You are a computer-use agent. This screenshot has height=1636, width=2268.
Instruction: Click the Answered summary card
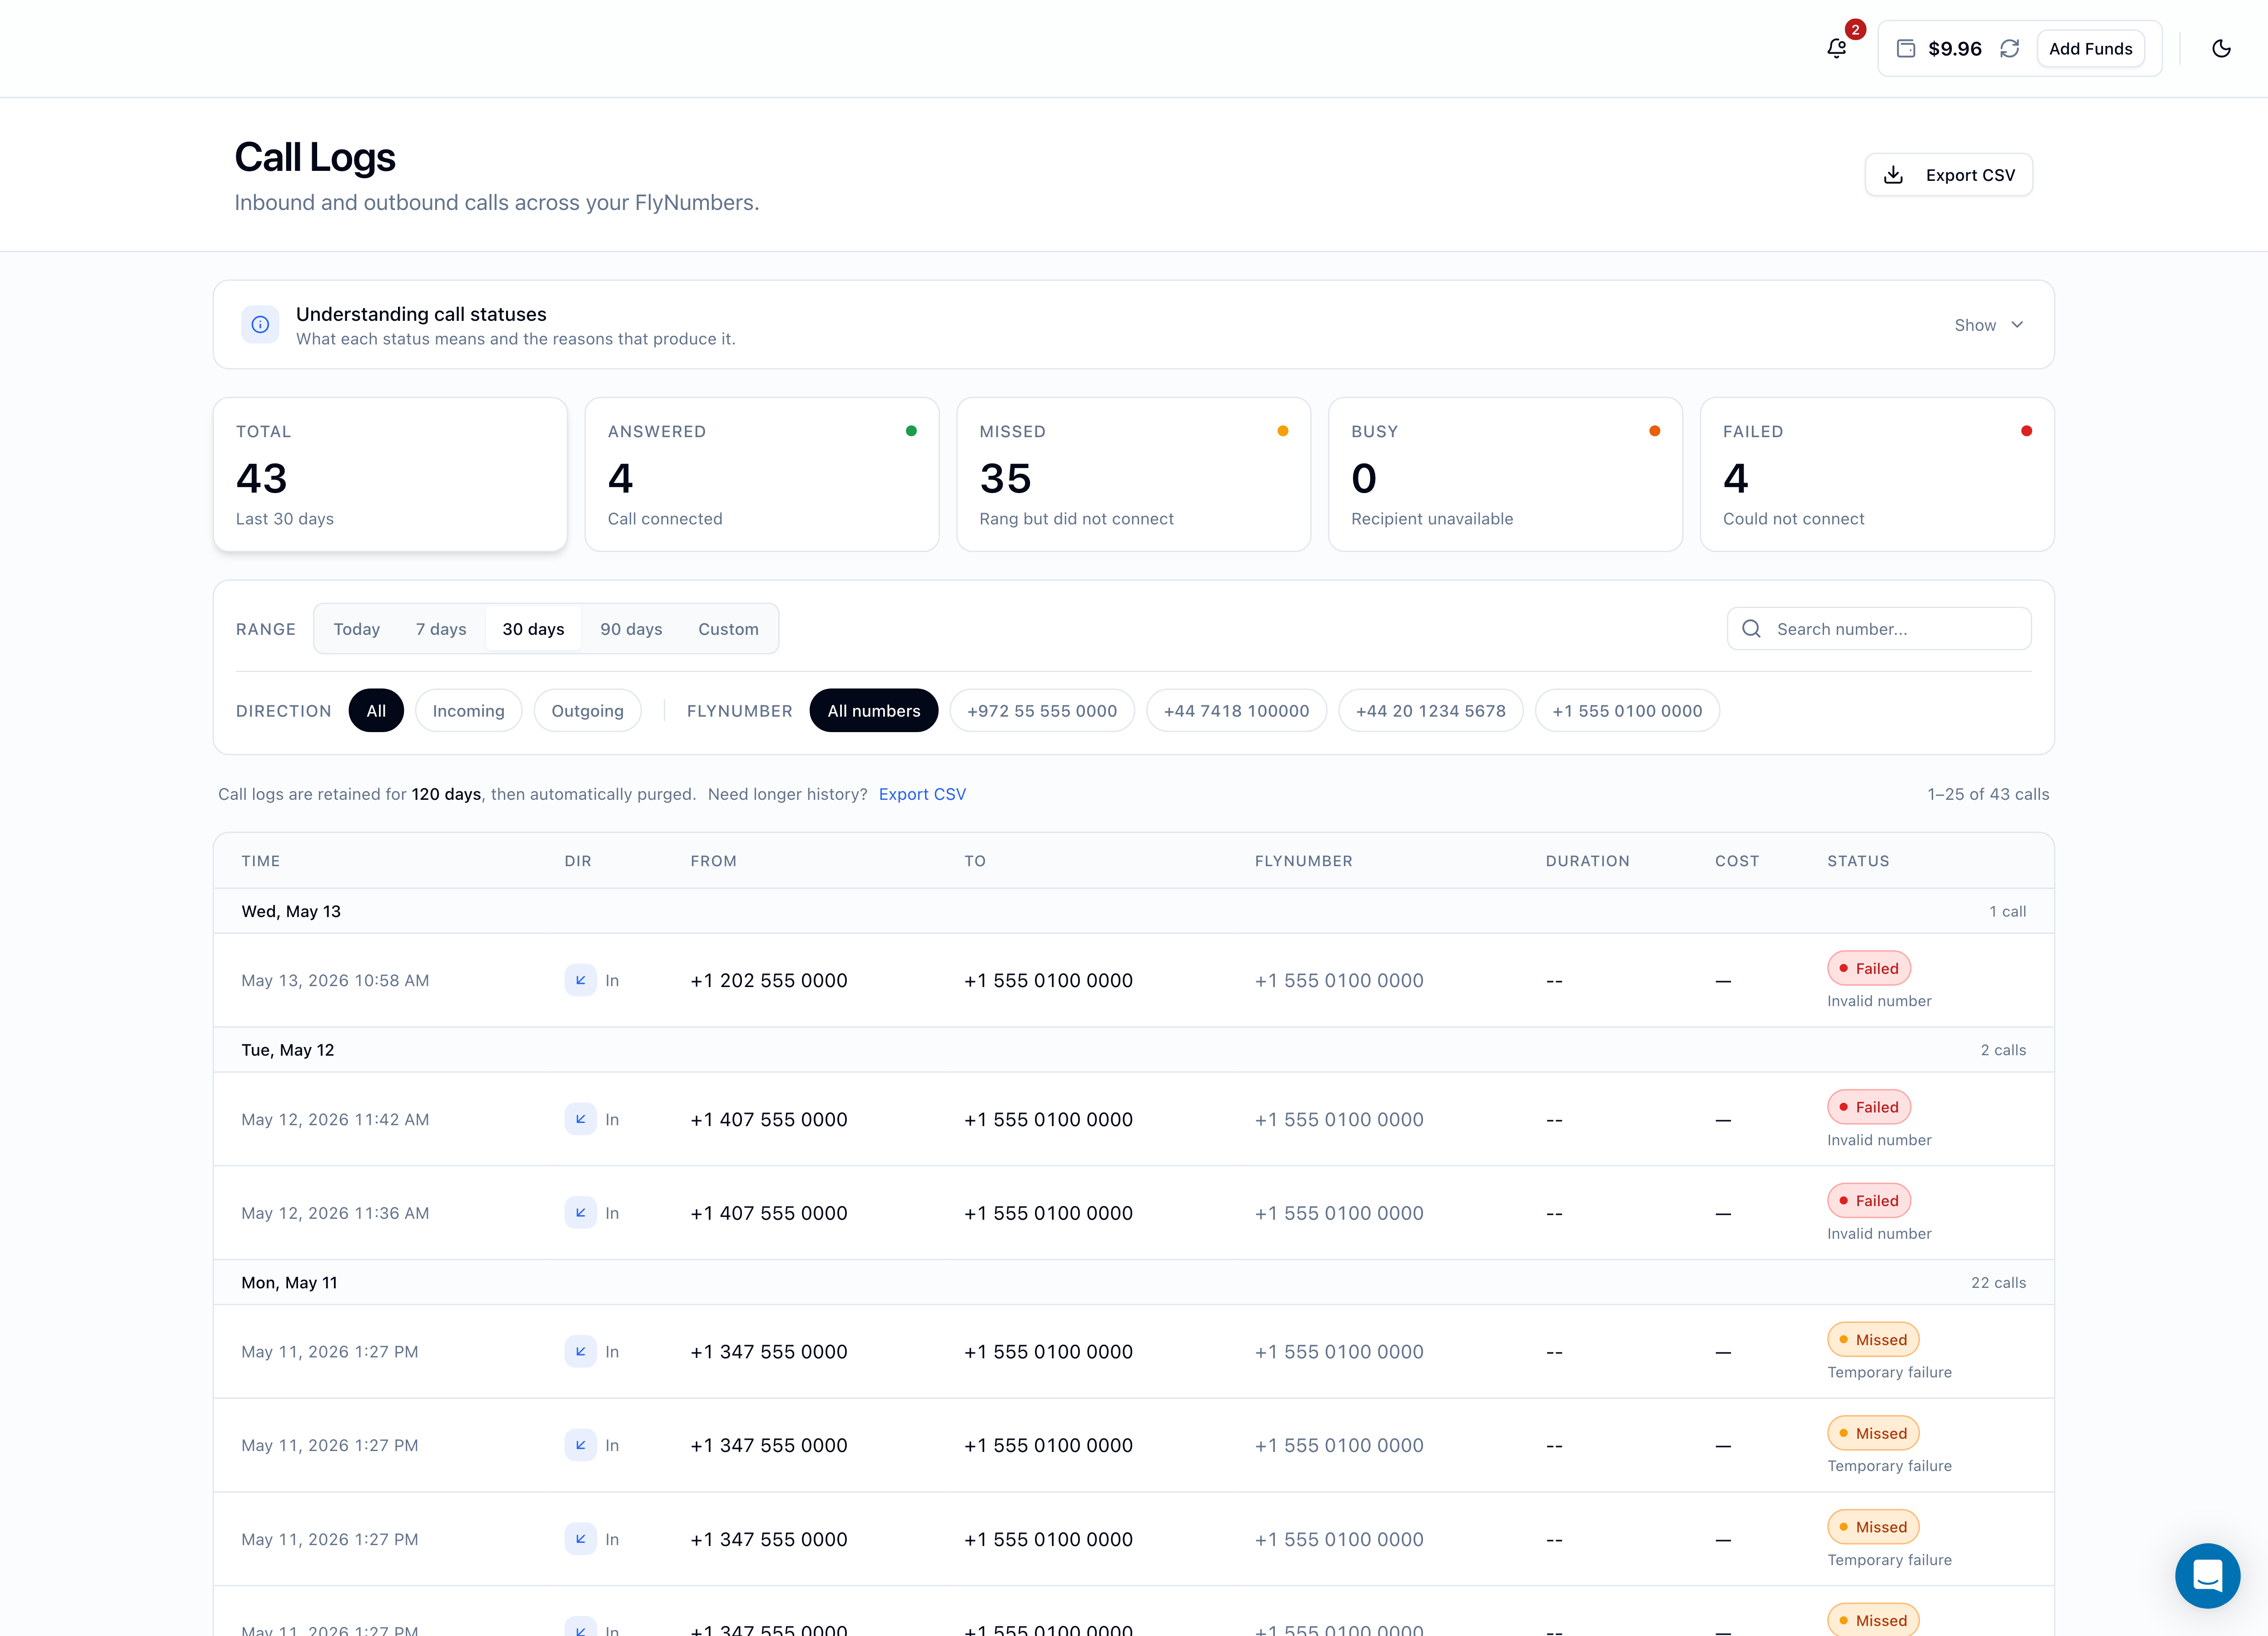[x=762, y=475]
